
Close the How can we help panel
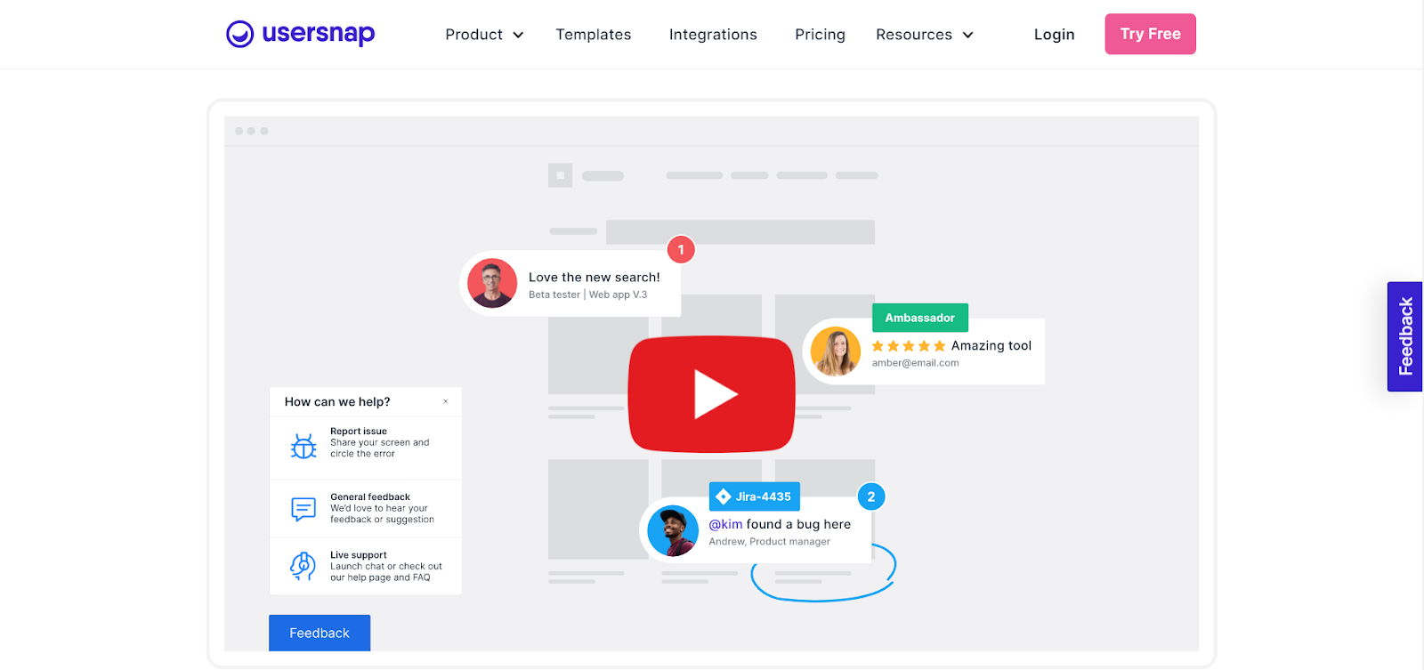pos(446,401)
